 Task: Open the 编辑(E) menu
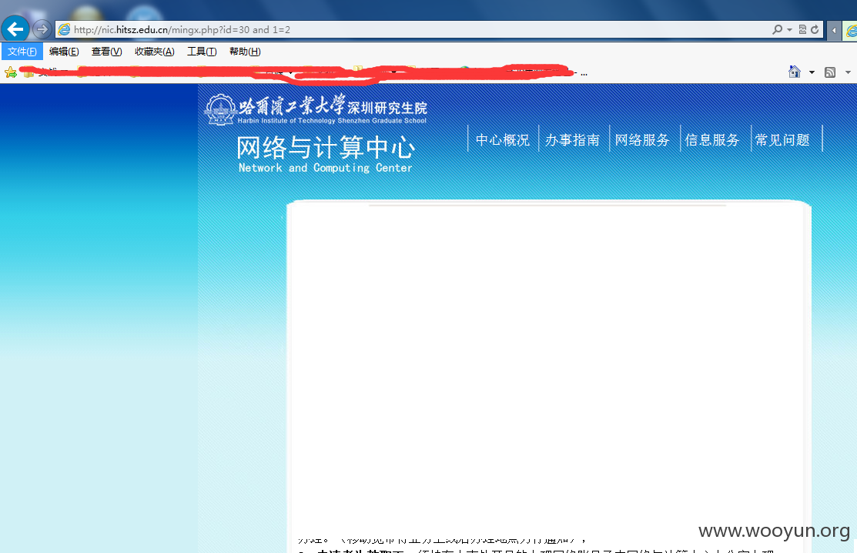64,52
